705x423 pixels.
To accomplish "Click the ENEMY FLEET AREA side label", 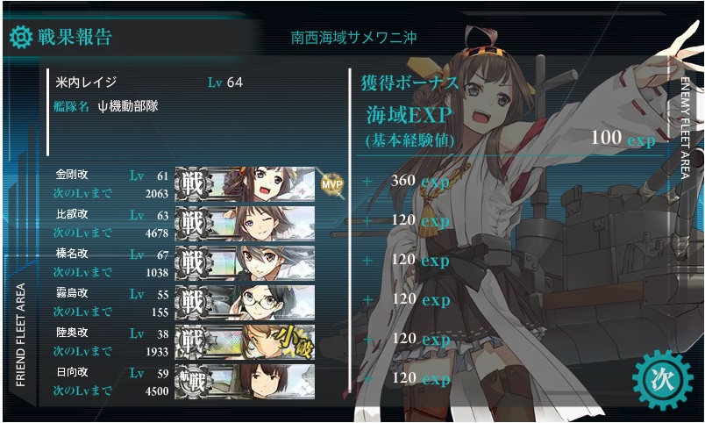I will click(x=685, y=128).
